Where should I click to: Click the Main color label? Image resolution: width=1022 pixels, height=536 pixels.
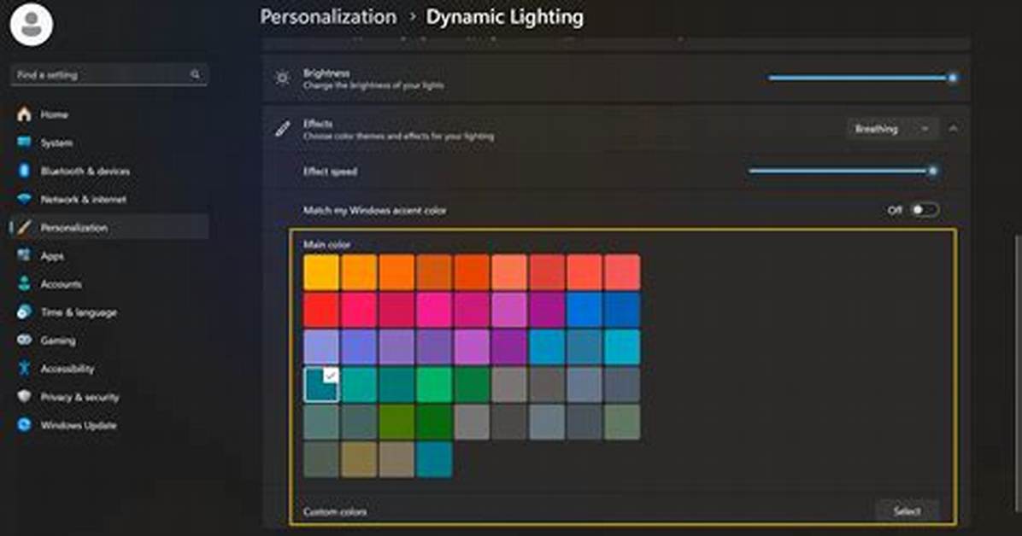[326, 244]
